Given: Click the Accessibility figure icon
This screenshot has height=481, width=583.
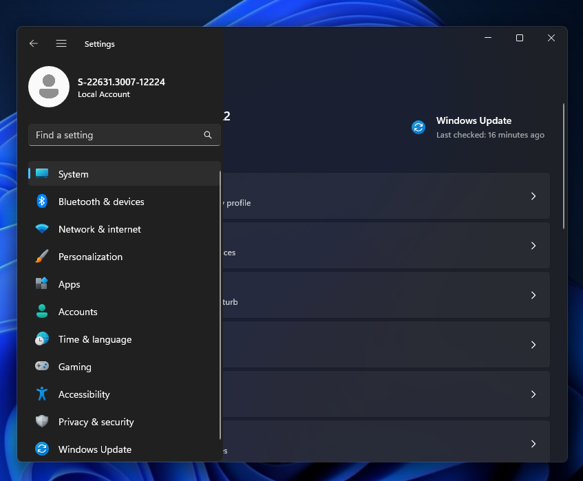Looking at the screenshot, I should point(42,394).
